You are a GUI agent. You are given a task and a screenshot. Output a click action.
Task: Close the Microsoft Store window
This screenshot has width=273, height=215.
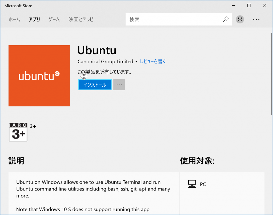265,6
